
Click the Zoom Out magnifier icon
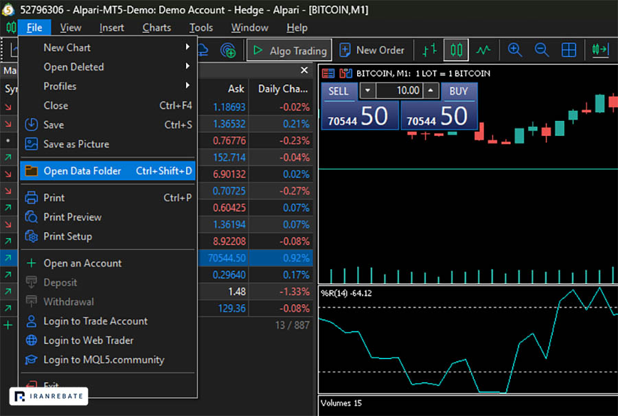(x=542, y=50)
